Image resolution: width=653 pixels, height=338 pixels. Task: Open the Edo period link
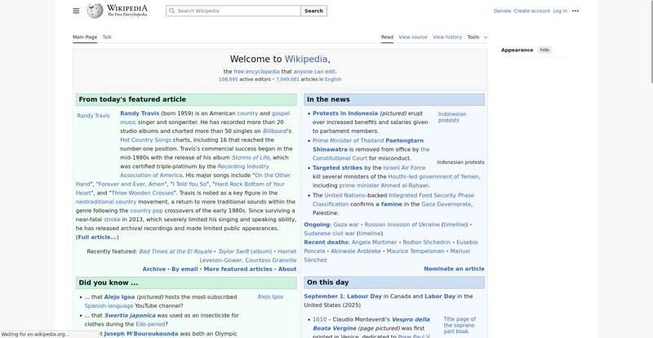(x=150, y=324)
